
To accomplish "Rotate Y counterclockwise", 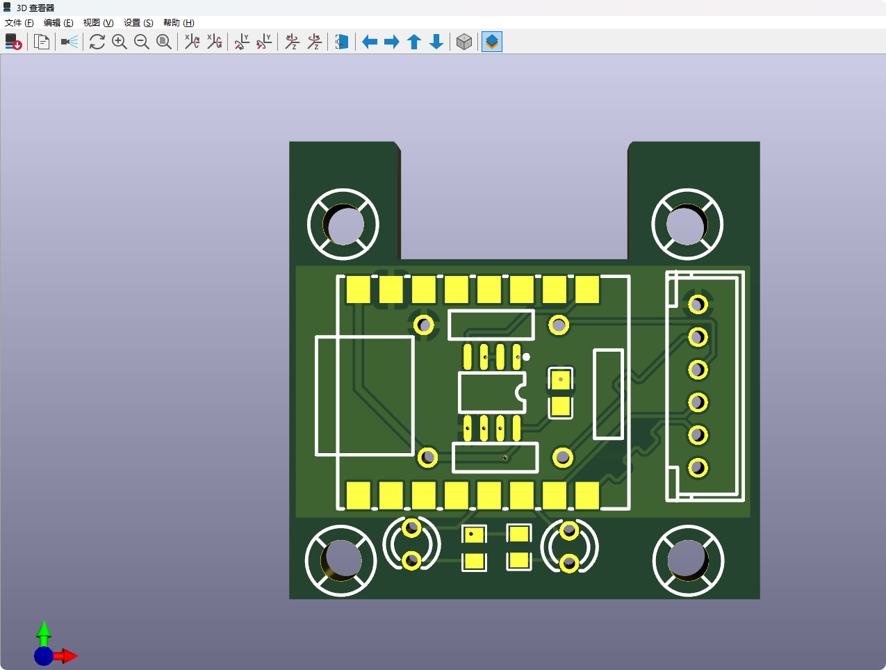I will tap(264, 42).
